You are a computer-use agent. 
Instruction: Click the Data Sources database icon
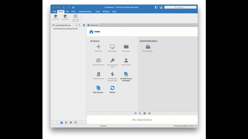(x=98, y=88)
